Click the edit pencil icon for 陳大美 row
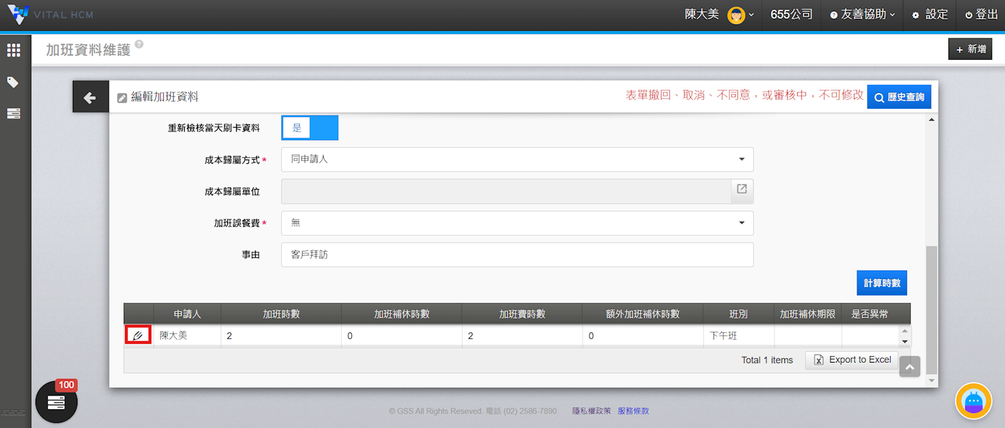1005x428 pixels. pyautogui.click(x=138, y=335)
